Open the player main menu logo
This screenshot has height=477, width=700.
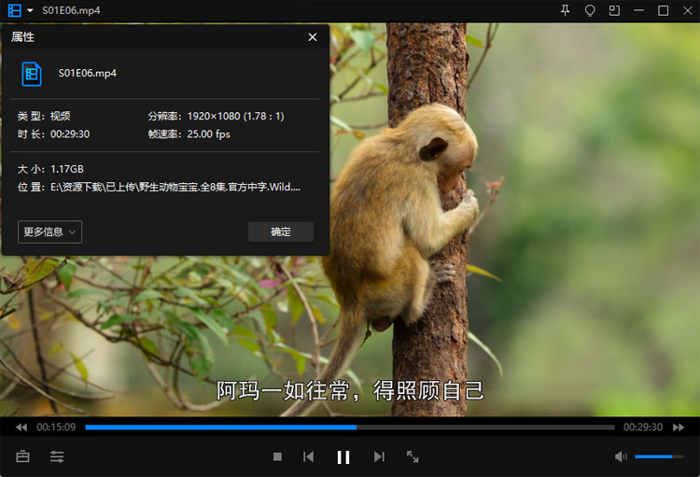[15, 10]
